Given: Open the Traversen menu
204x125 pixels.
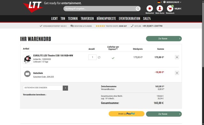Looking at the screenshot, I should pos(87,18).
